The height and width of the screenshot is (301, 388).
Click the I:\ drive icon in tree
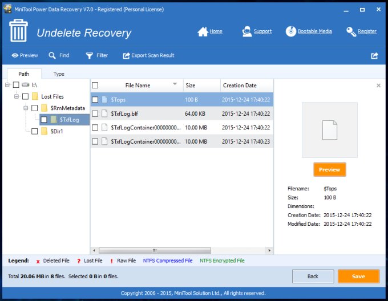(26, 85)
